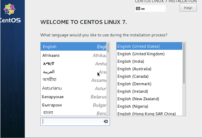Choose English (Ireland) locale

pyautogui.click(x=149, y=91)
